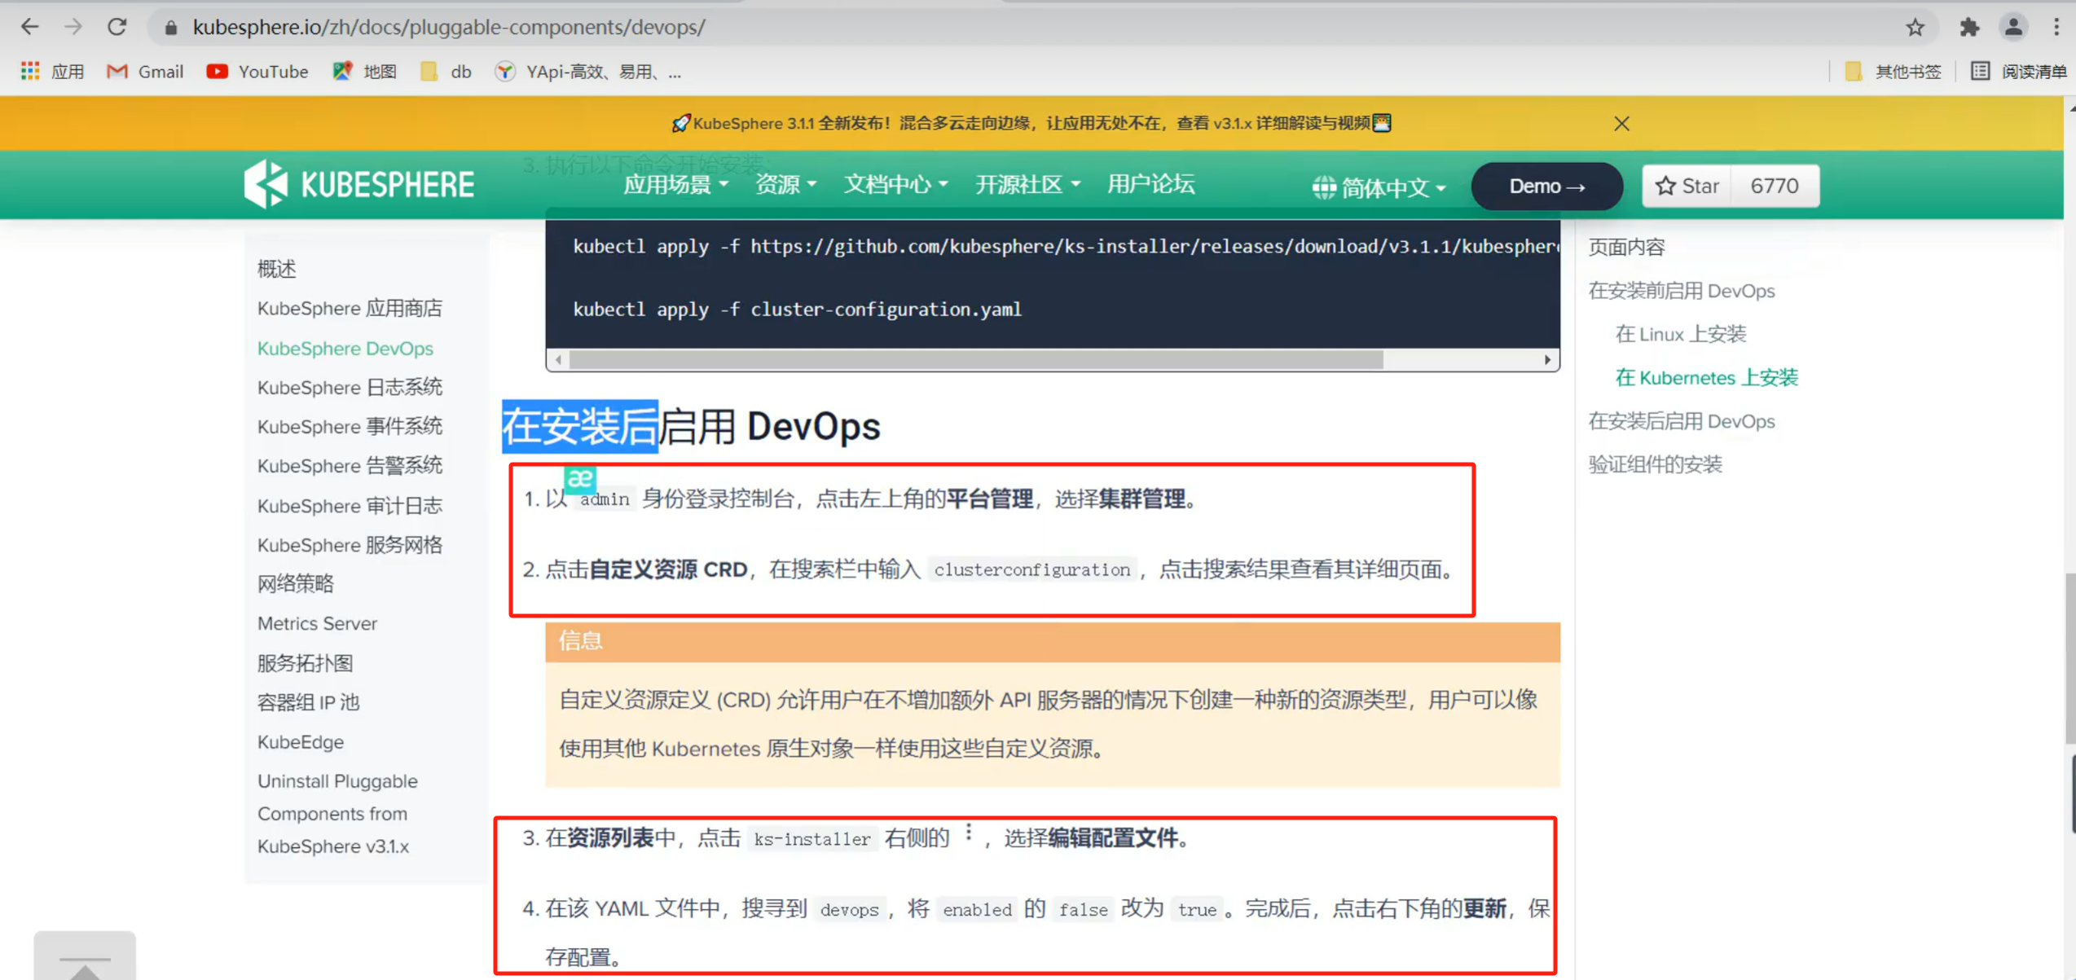Open 服务拓扑图 in the sidebar
This screenshot has width=2076, height=980.
306,662
